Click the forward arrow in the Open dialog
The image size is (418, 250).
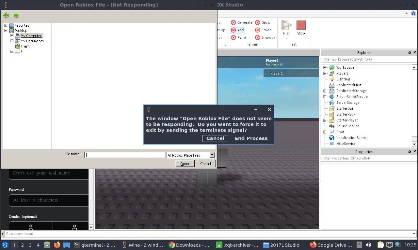[16, 15]
